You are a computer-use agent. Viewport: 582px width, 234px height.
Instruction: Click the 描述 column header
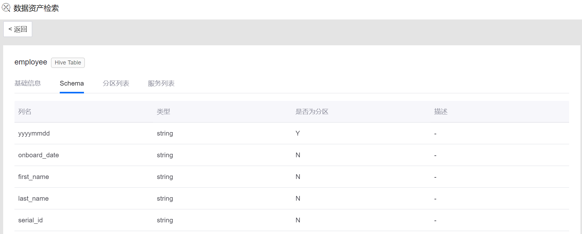coord(441,112)
